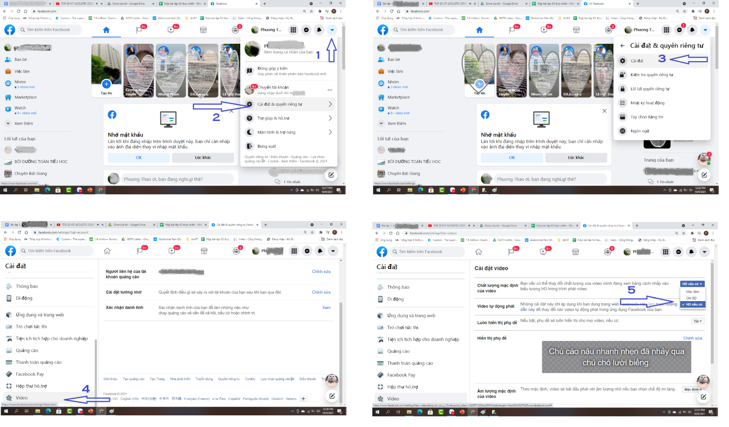Choose 'Chỉ SD' in the video quality list
This screenshot has width=729, height=427.
point(693,298)
